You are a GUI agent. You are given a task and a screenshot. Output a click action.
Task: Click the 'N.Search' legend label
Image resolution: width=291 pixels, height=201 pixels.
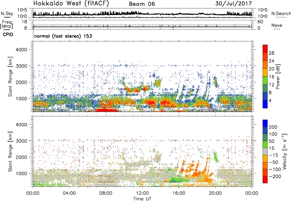pyautogui.click(x=281, y=13)
